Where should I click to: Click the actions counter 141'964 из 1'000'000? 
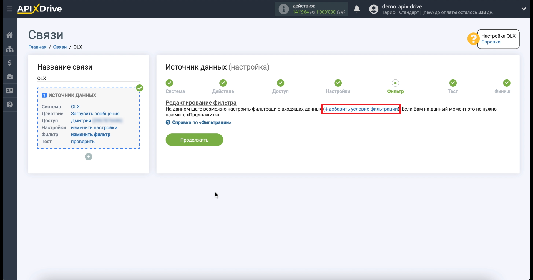(x=318, y=12)
